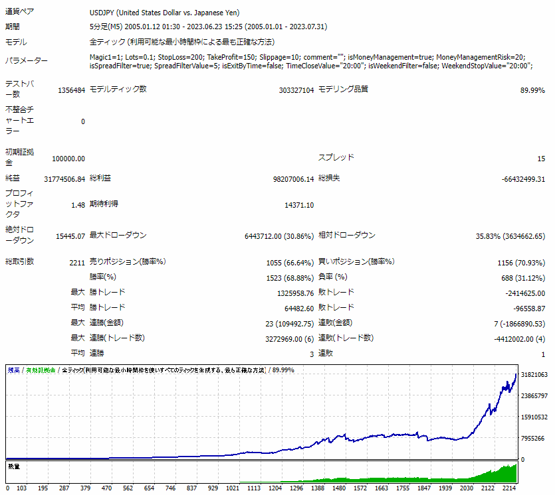Click model tick count 303327104
Viewport: 555px width, 495px height.
[x=296, y=90]
